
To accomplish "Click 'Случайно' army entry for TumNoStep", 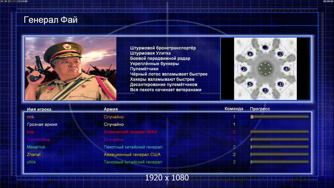I will [x=114, y=139].
